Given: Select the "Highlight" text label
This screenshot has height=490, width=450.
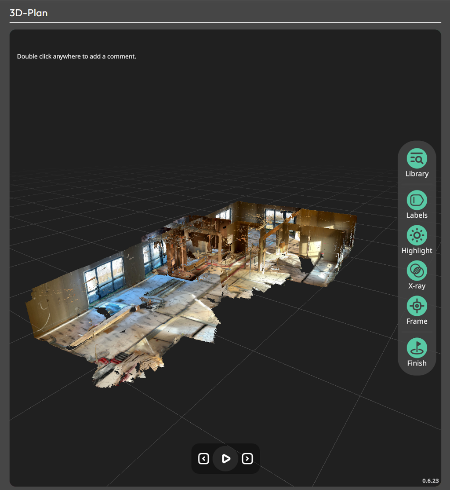Looking at the screenshot, I should tap(417, 251).
